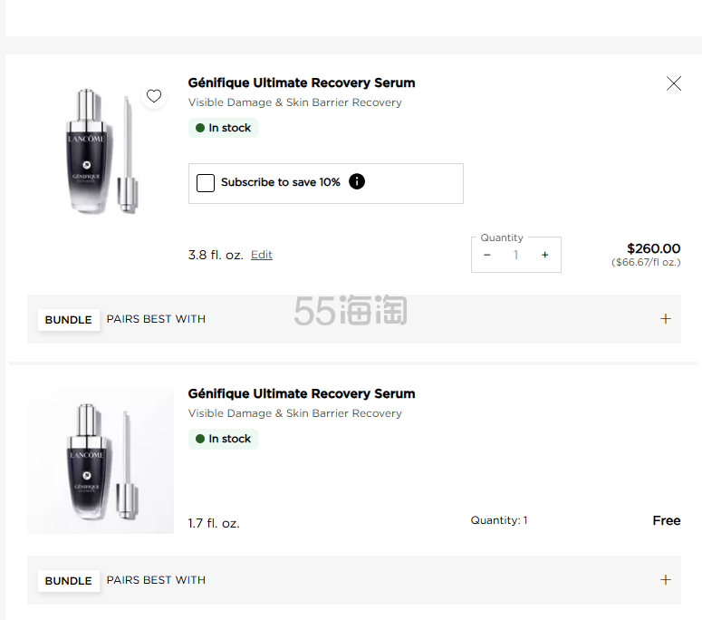Click the first In stock badge

coord(223,128)
